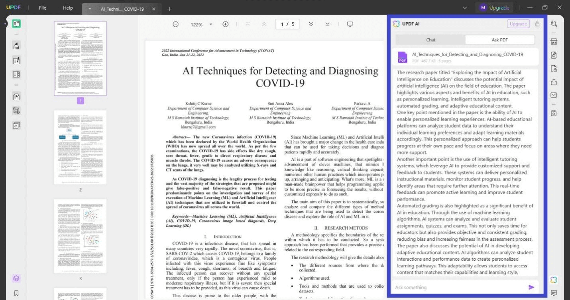This screenshot has width=570, height=300.
Task: Click the zoom out minus button
Action: (175, 24)
